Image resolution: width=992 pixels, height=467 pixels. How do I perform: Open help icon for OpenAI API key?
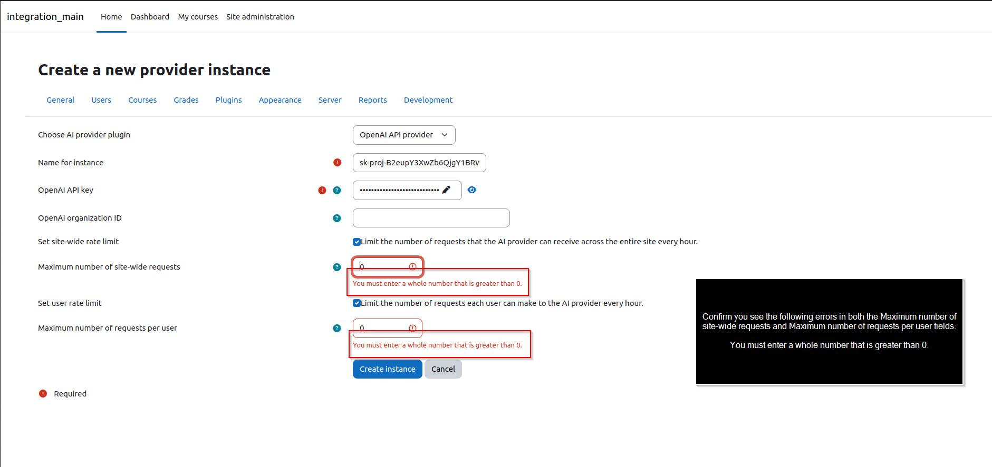[x=337, y=191]
